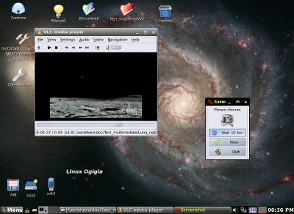
Task: Click the VLC video display area
Action: tap(96, 86)
